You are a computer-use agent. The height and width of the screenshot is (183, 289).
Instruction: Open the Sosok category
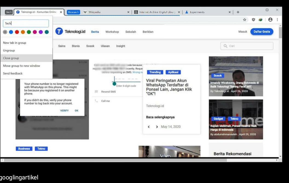tap(90, 46)
